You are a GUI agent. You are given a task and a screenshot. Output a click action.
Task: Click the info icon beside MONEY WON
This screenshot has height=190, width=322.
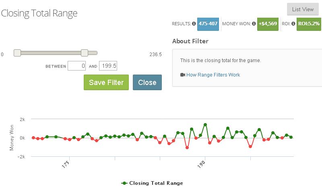click(x=254, y=24)
